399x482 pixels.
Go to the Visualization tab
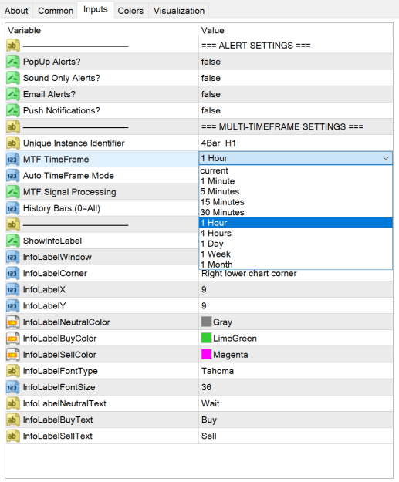point(179,11)
